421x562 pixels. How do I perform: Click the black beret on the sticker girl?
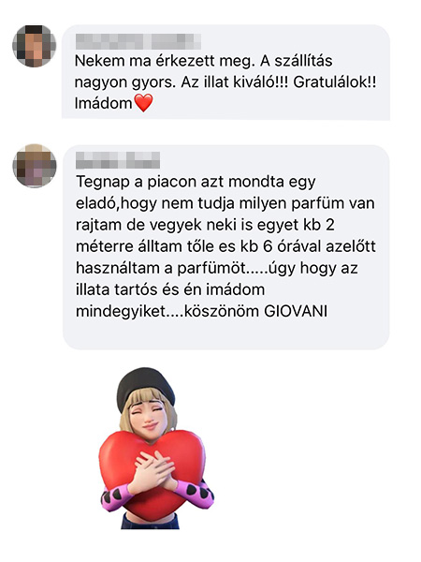coord(146,387)
